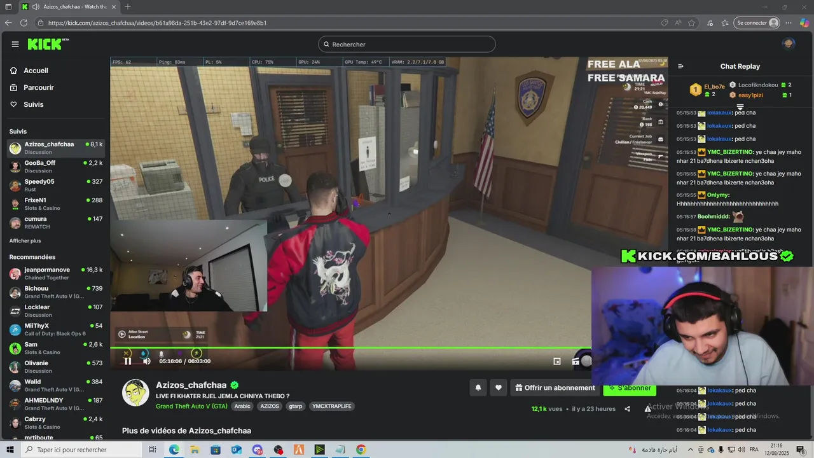The width and height of the screenshot is (814, 458).
Task: Open the browser favorites list icon
Action: (725, 23)
